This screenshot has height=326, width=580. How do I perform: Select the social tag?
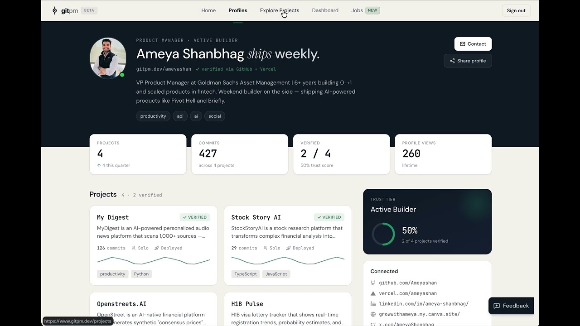tap(215, 116)
